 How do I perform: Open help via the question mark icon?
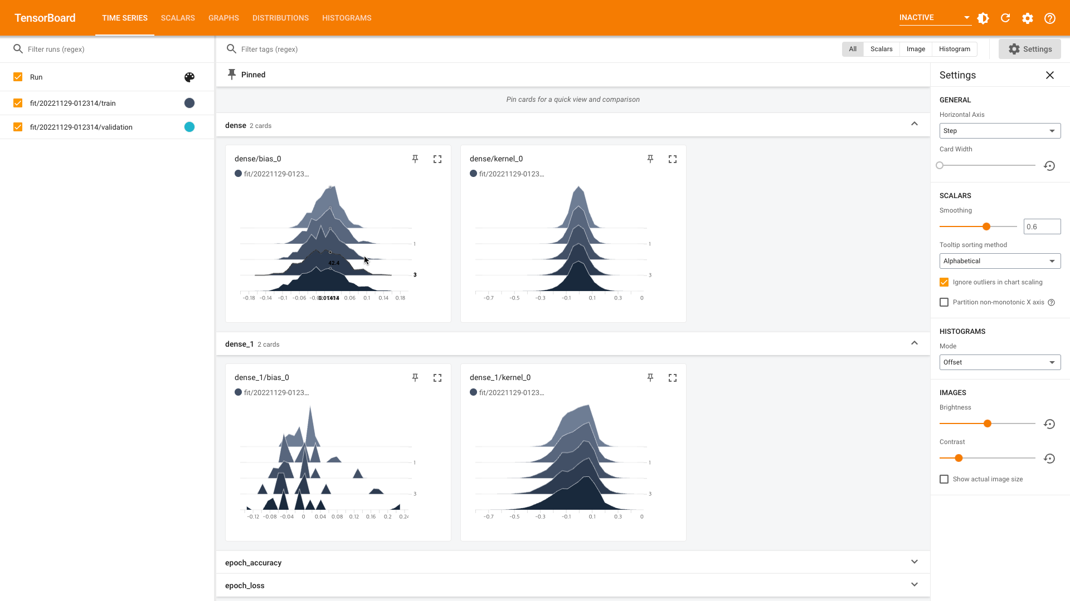pyautogui.click(x=1050, y=18)
